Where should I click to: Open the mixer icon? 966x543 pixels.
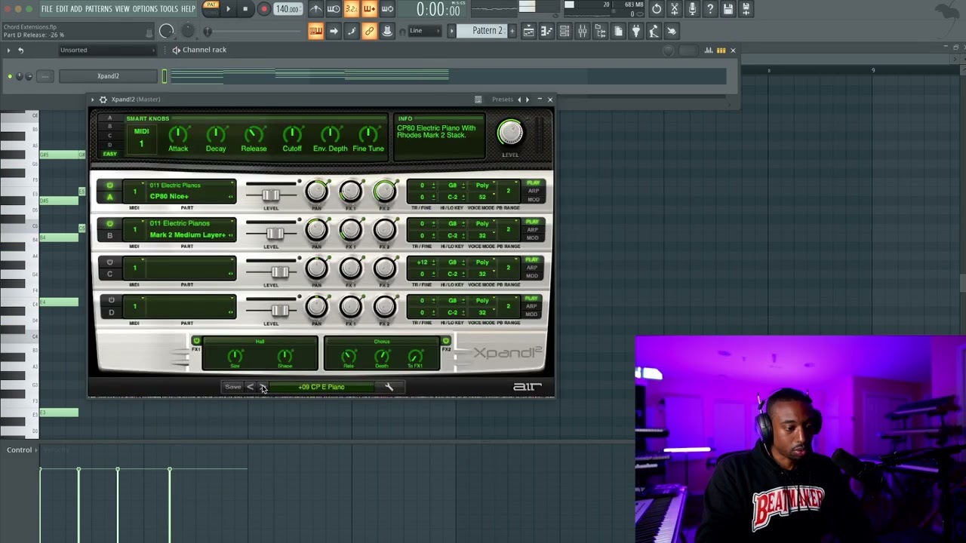pos(583,31)
